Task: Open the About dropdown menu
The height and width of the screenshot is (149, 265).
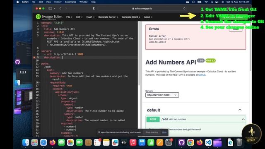Action: [148, 17]
